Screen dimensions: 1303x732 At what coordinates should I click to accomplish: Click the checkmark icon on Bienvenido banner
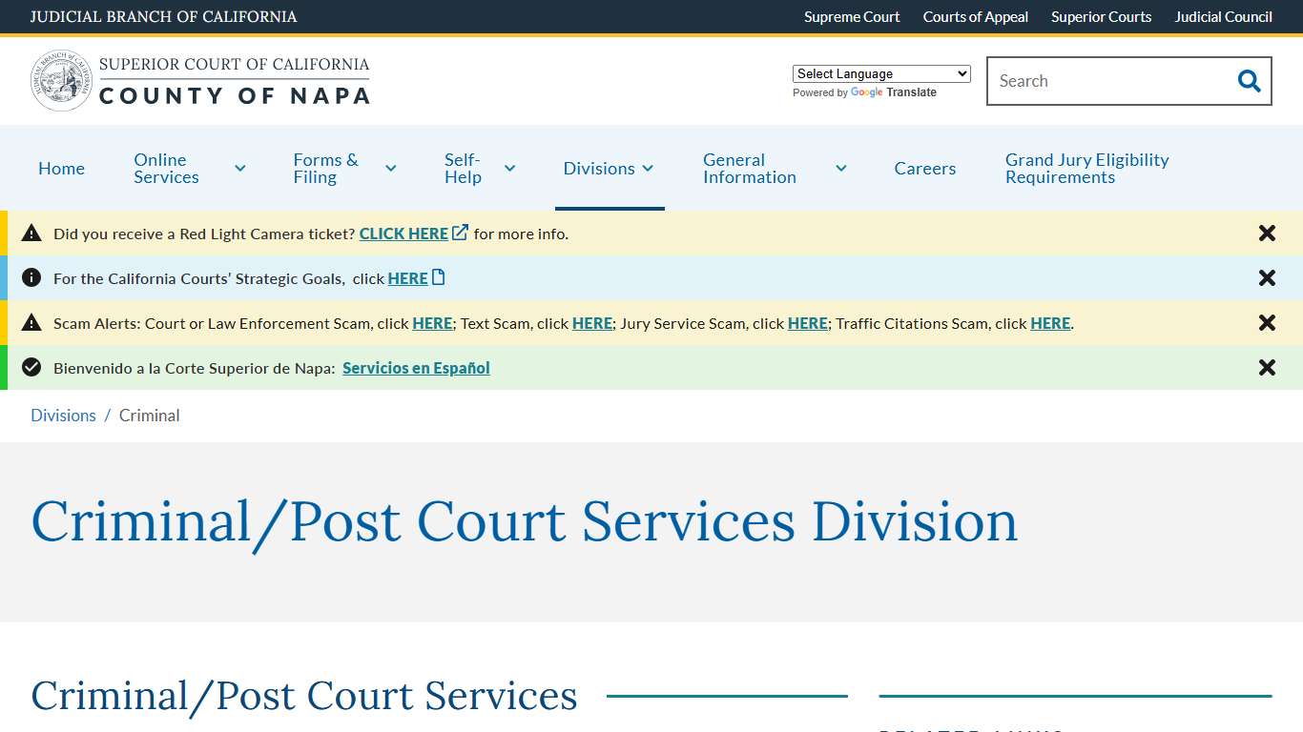(x=31, y=367)
